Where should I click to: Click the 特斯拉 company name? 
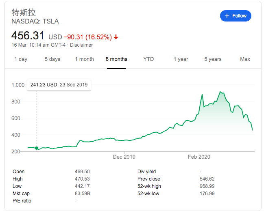point(24,13)
